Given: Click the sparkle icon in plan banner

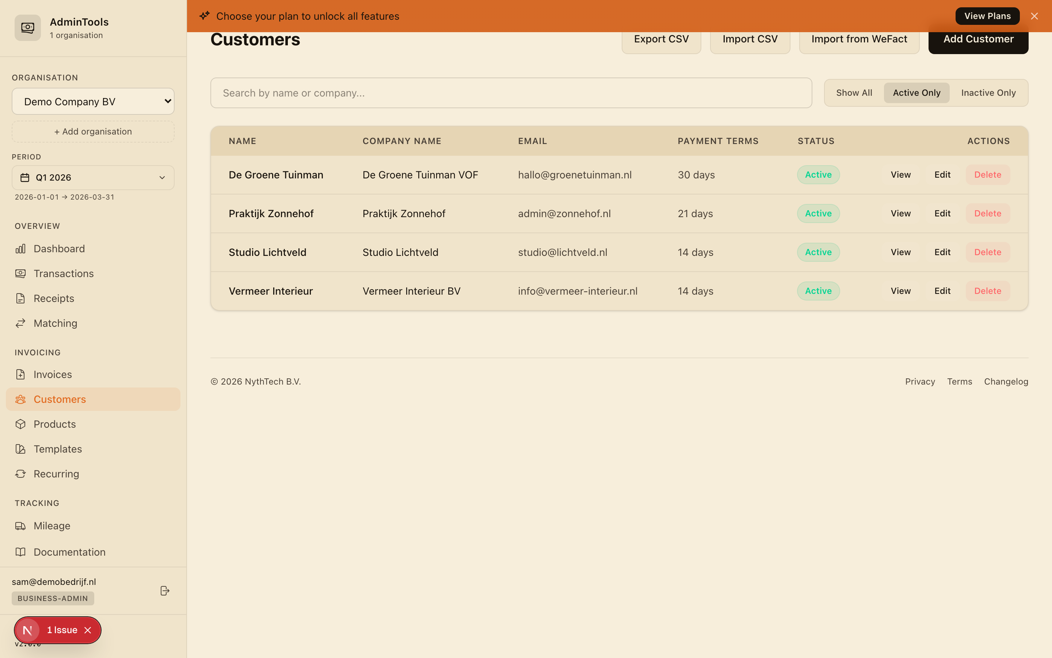Looking at the screenshot, I should coord(204,16).
